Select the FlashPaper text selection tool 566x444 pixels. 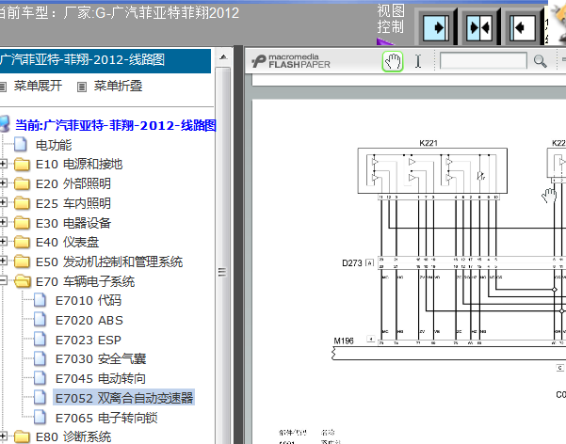click(418, 61)
